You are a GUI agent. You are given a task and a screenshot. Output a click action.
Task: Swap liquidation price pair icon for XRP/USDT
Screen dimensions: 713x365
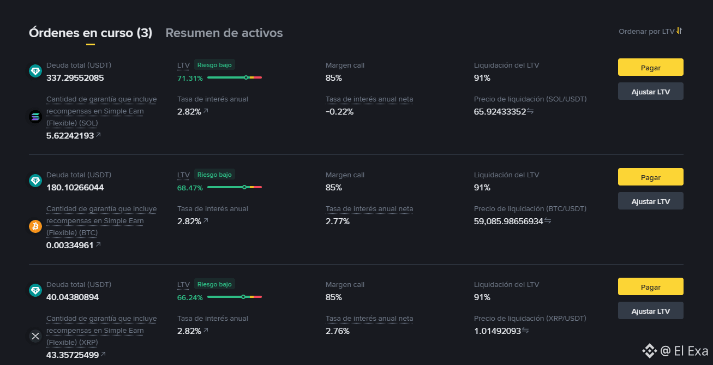[x=525, y=331]
